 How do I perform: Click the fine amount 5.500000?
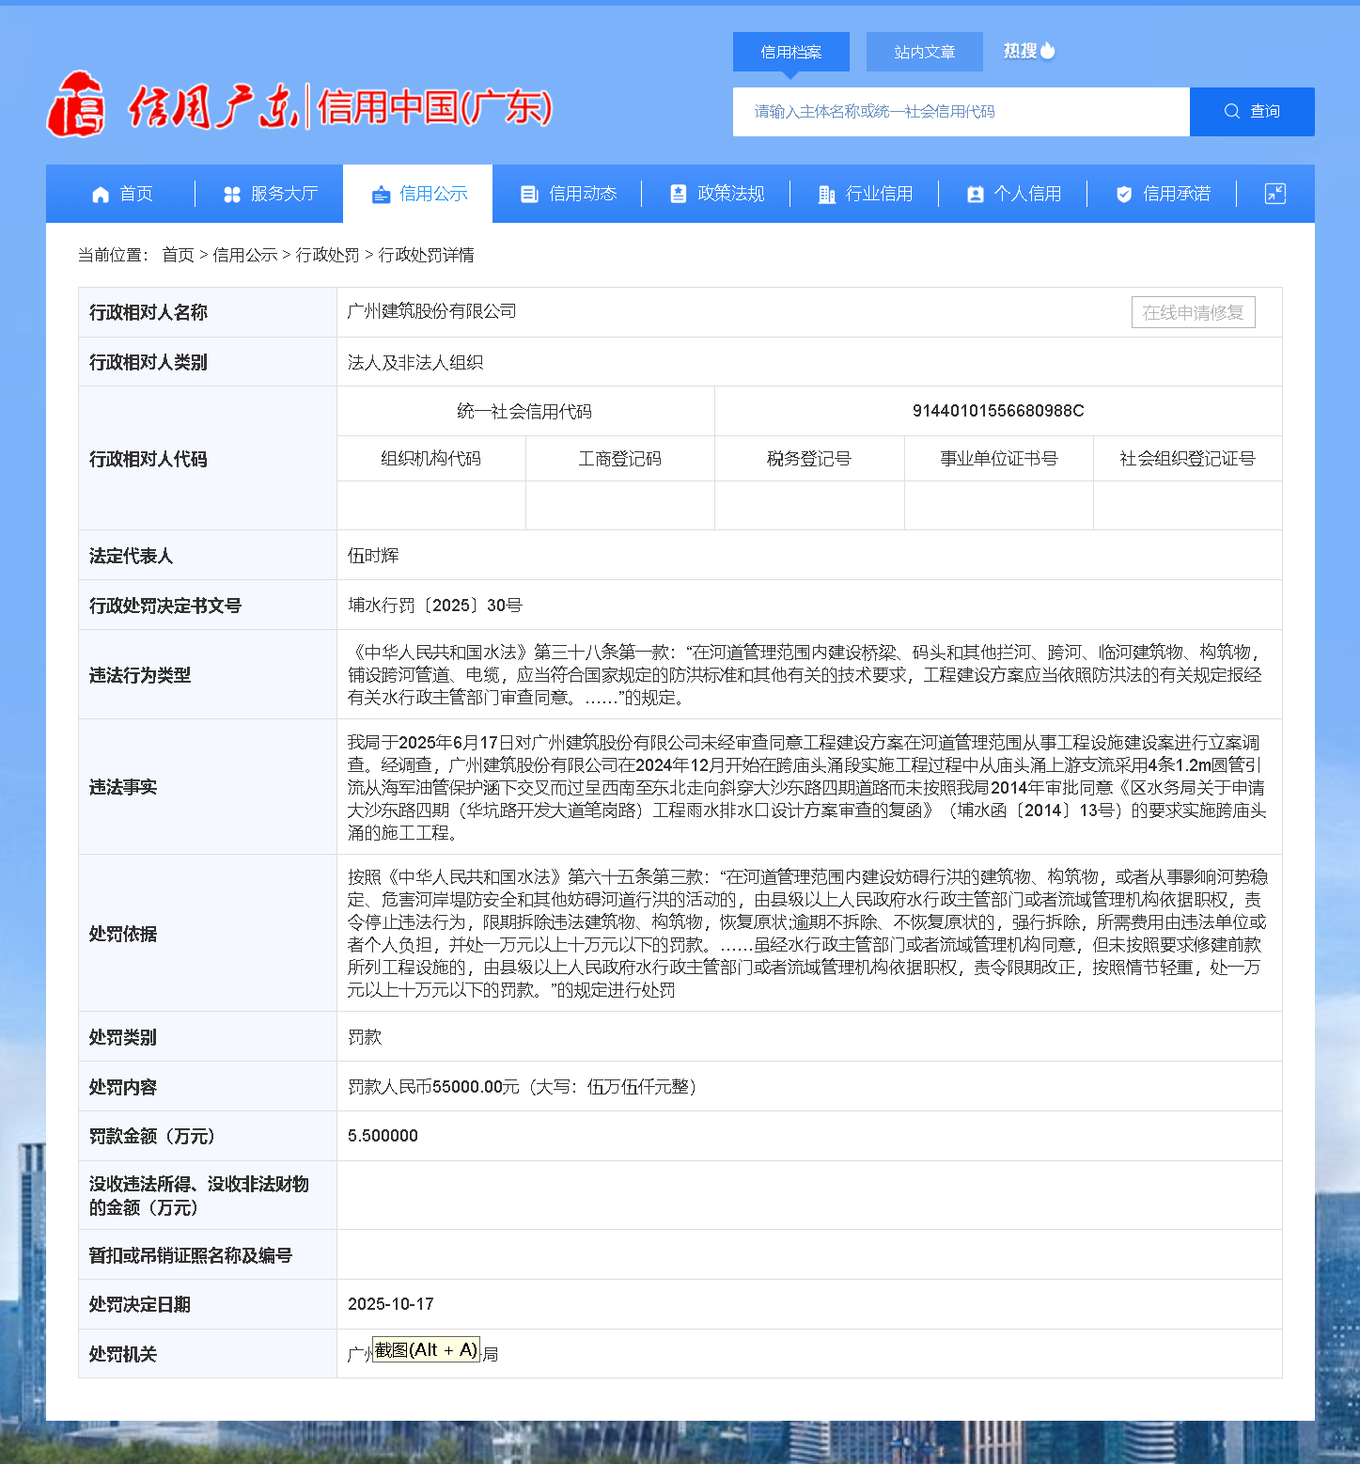pos(383,1136)
